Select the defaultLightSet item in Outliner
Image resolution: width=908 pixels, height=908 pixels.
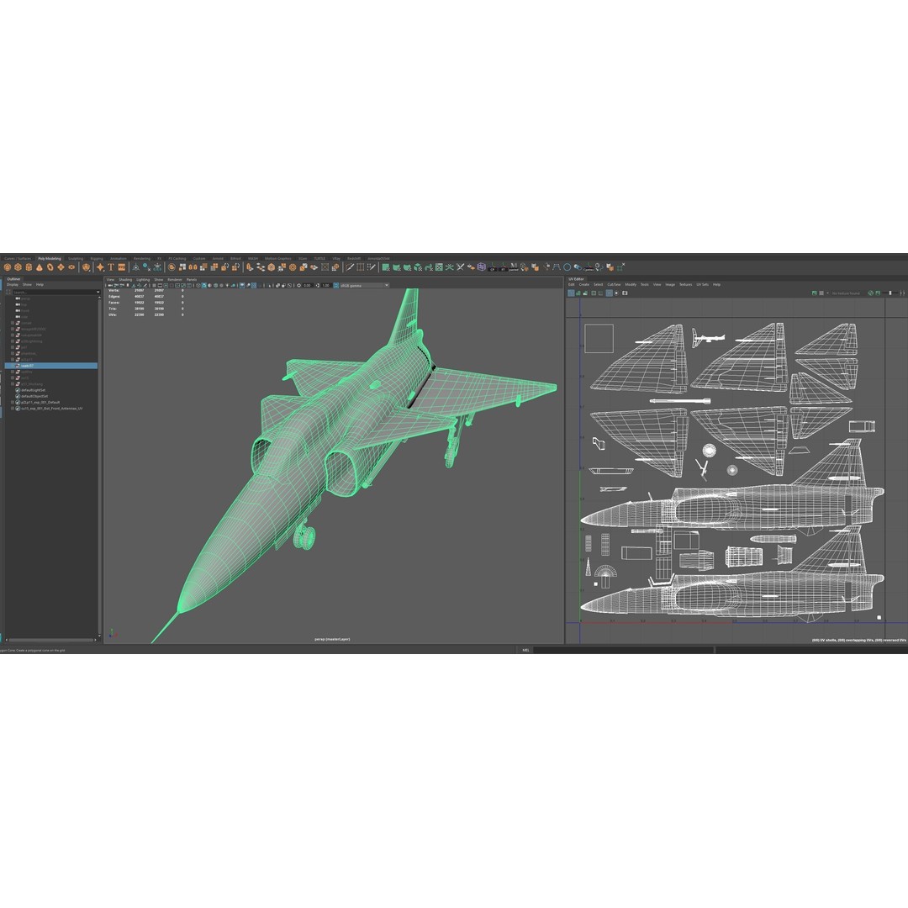[x=33, y=390]
